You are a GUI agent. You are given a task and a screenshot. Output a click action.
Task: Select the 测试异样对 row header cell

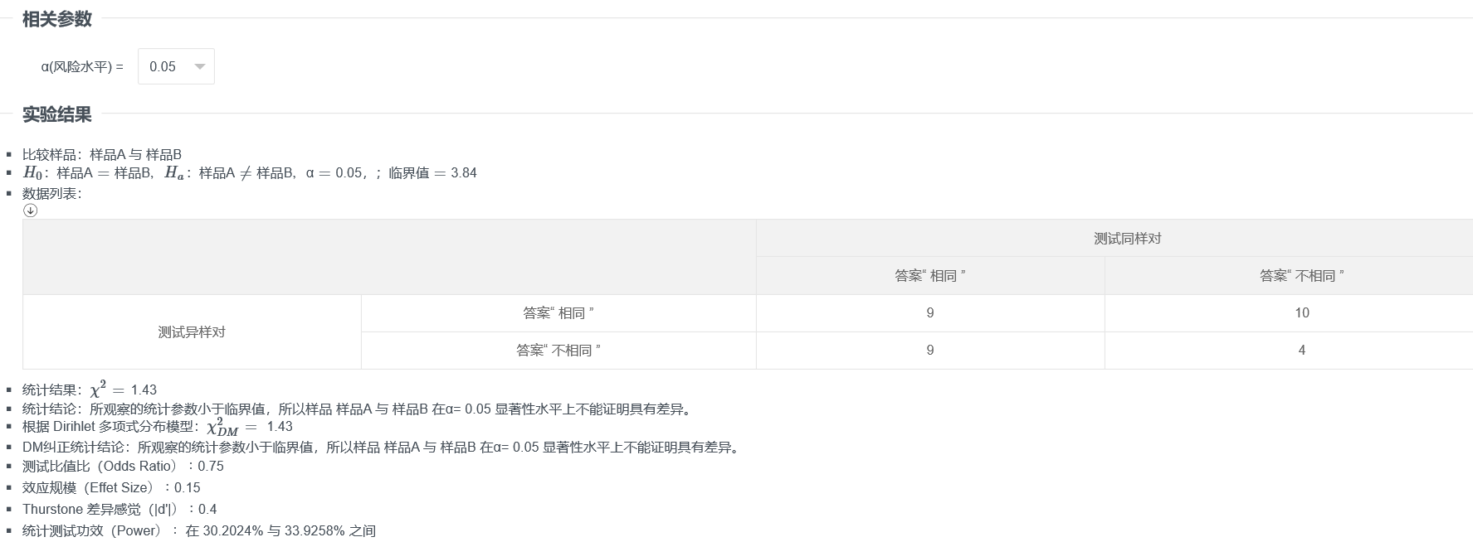click(x=192, y=332)
